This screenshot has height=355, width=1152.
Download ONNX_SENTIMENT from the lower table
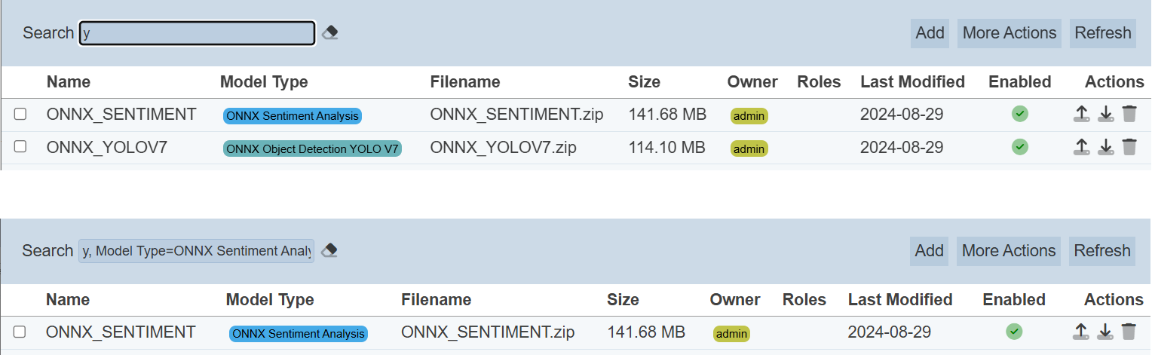1105,332
